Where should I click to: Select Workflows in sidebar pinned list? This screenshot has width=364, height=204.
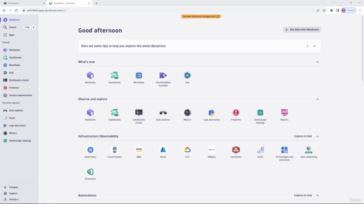pos(19,65)
